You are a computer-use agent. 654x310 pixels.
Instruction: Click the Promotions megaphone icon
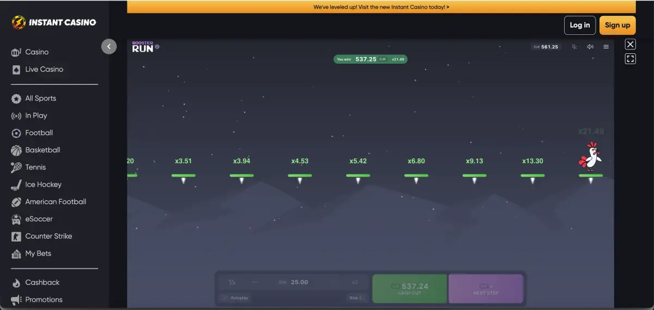point(16,300)
